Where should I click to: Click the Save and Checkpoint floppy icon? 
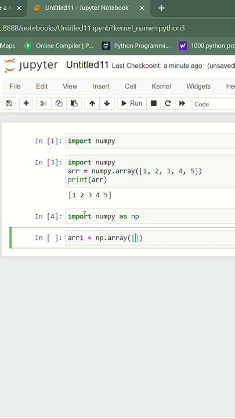[x=9, y=103]
